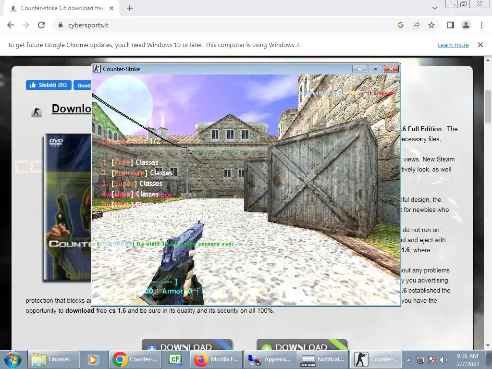492x369 pixels.
Task: Switch to Counter-strike 1.6 download tab
Action: [62, 8]
